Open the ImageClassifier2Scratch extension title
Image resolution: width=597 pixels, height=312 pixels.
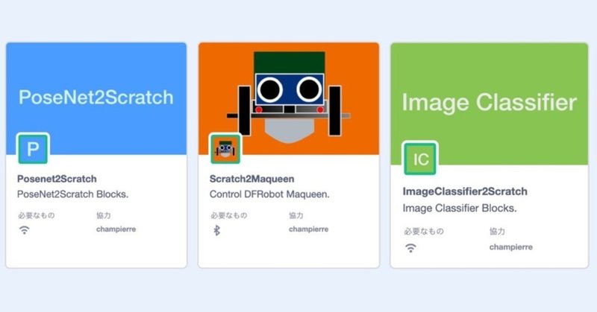point(465,191)
